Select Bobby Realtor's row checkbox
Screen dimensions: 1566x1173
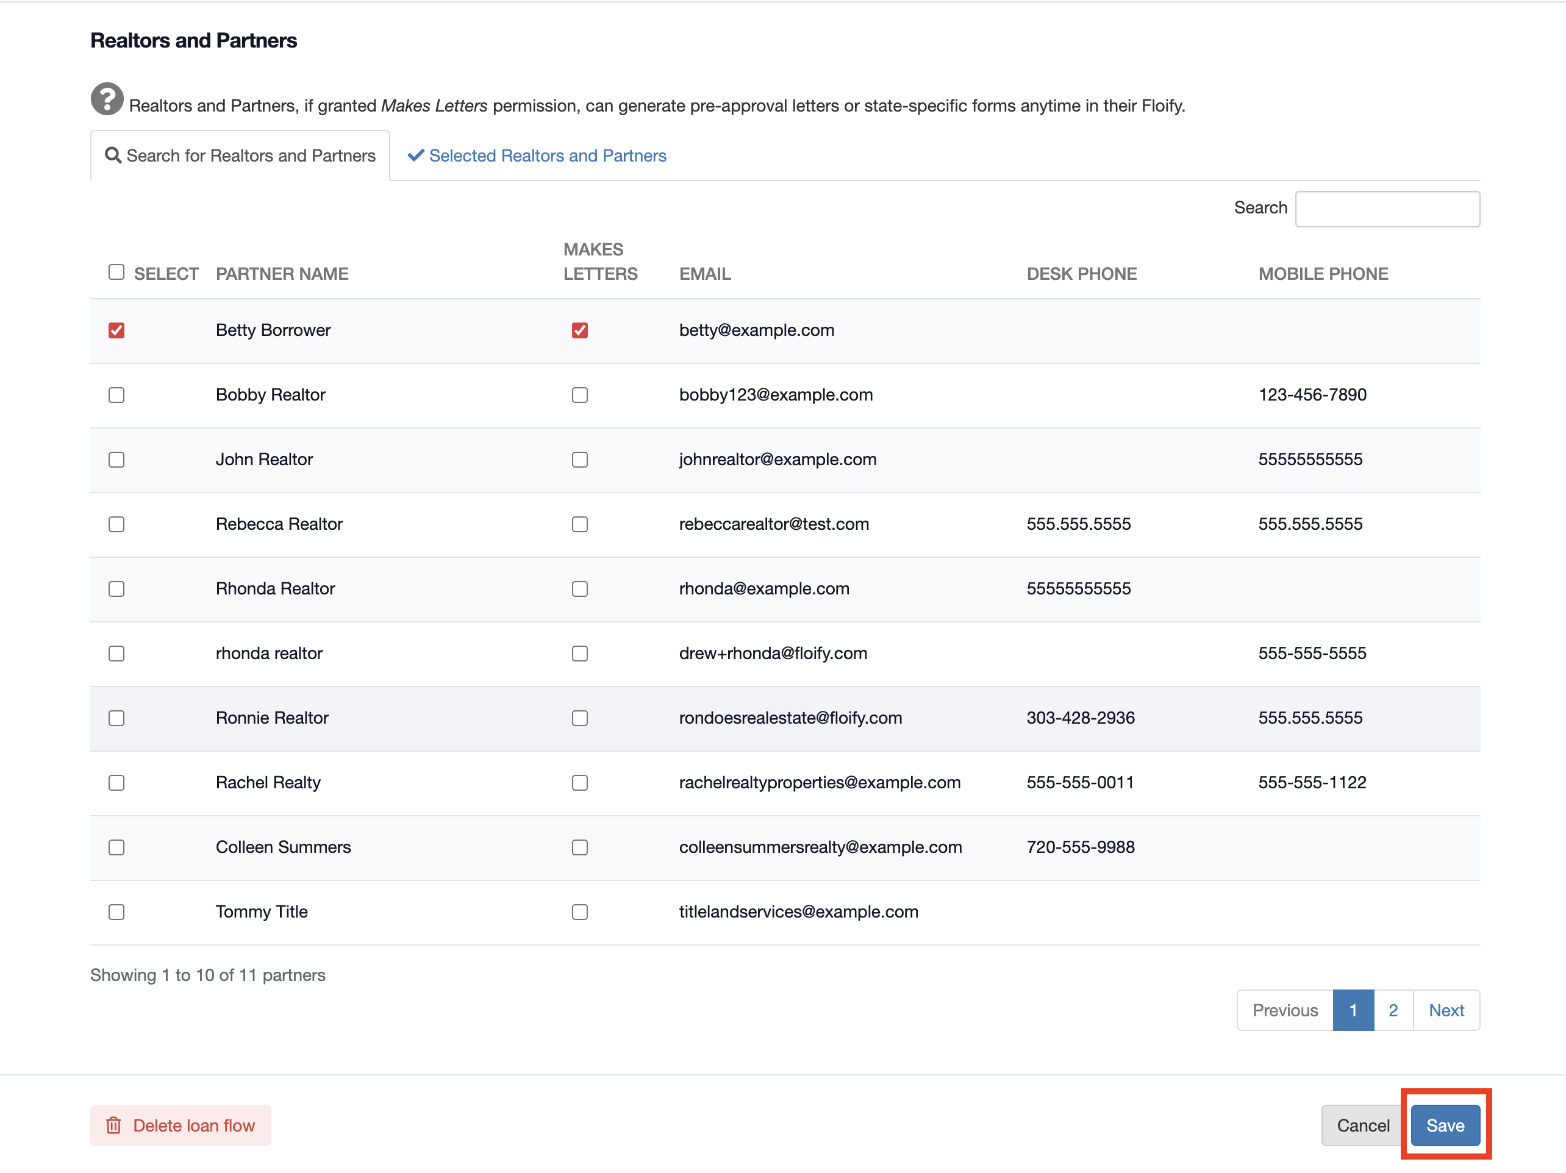[116, 395]
